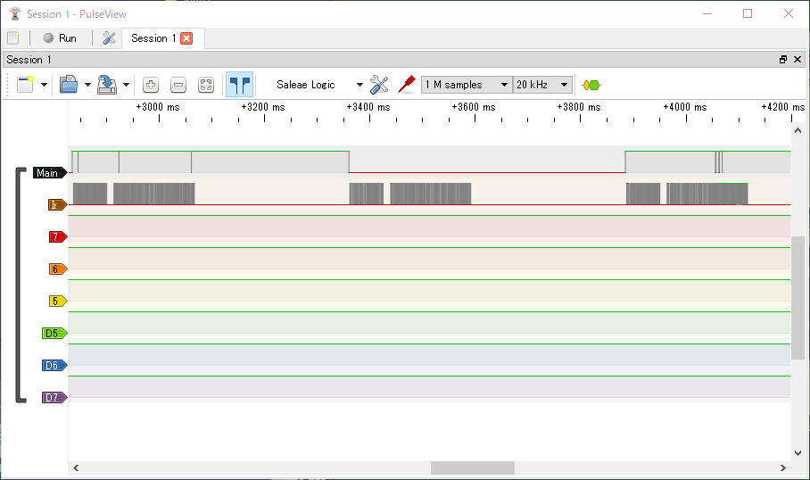Viewport: 810px width, 480px height.
Task: Undock the Session 1 panel
Action: (783, 60)
